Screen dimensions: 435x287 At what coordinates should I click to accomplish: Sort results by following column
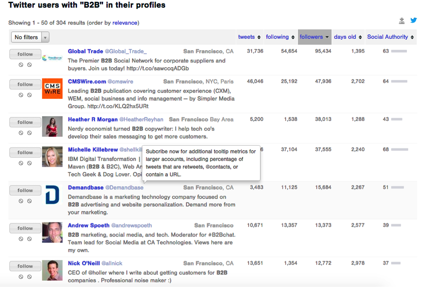tap(280, 37)
